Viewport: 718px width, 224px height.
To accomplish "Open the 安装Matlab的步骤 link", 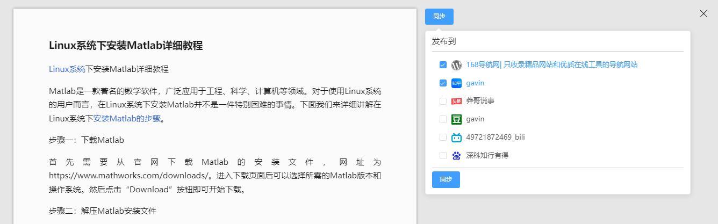I will (127, 118).
